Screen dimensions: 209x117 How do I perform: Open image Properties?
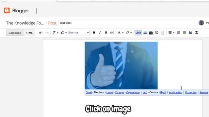point(191,92)
